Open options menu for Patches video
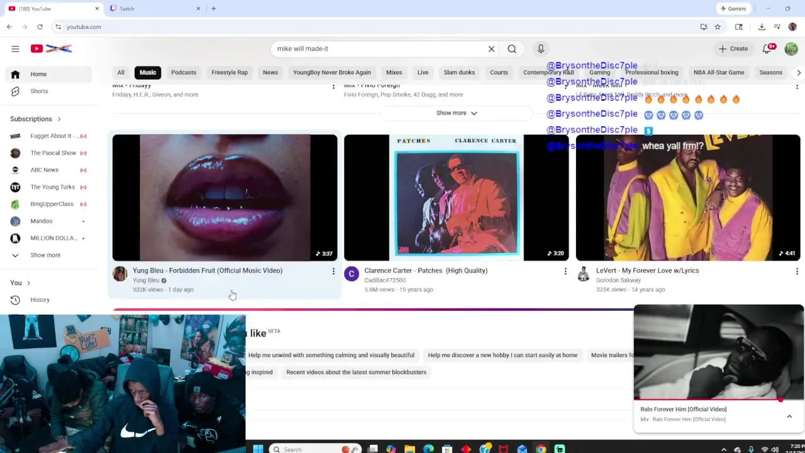The image size is (805, 453). point(565,271)
